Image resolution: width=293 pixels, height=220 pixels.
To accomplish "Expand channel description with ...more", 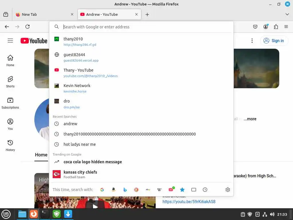I will (x=250, y=119).
